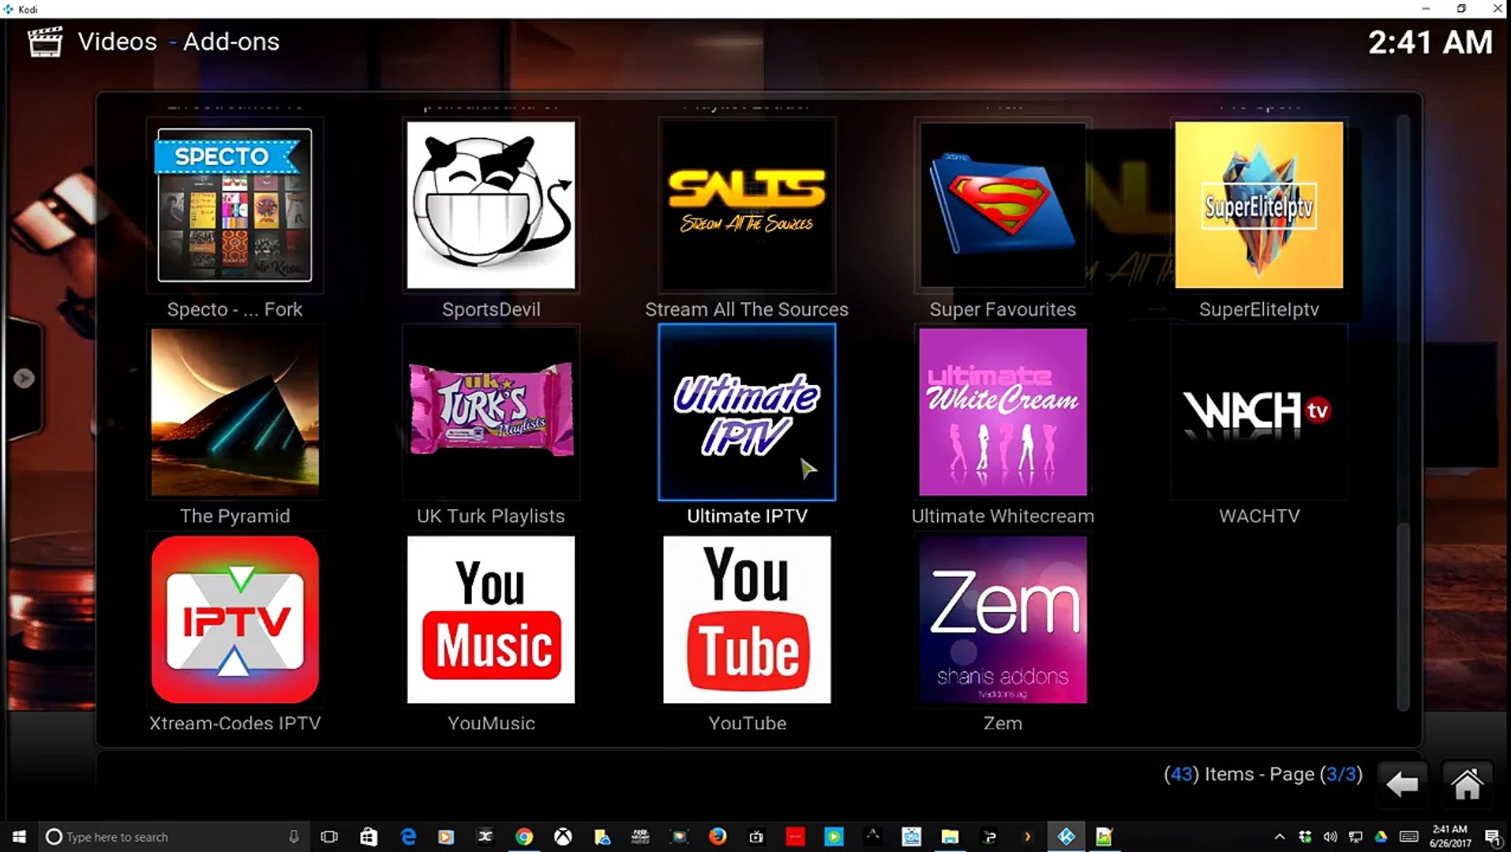The image size is (1511, 852).
Task: Open Super Favourites add-on
Action: 1003,205
